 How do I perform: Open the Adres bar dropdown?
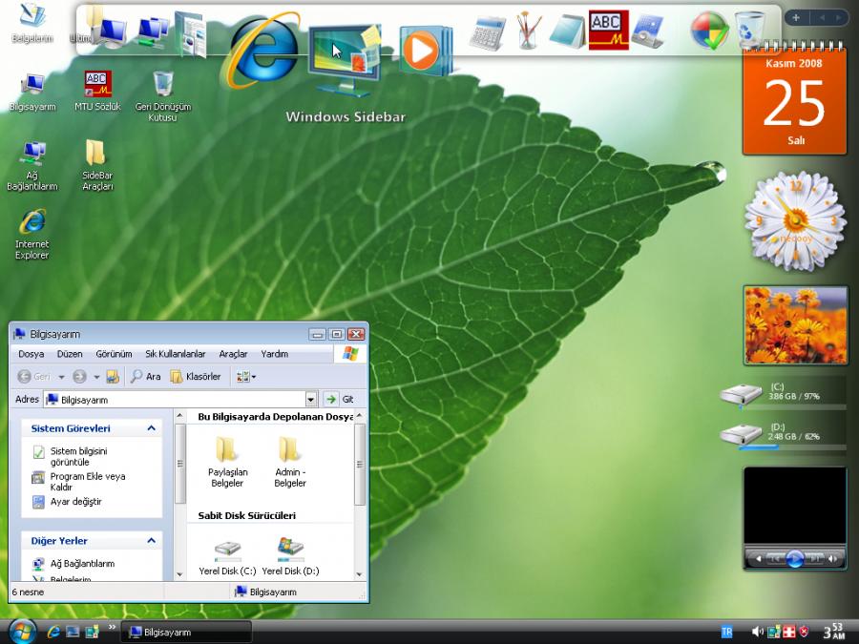pyautogui.click(x=311, y=400)
